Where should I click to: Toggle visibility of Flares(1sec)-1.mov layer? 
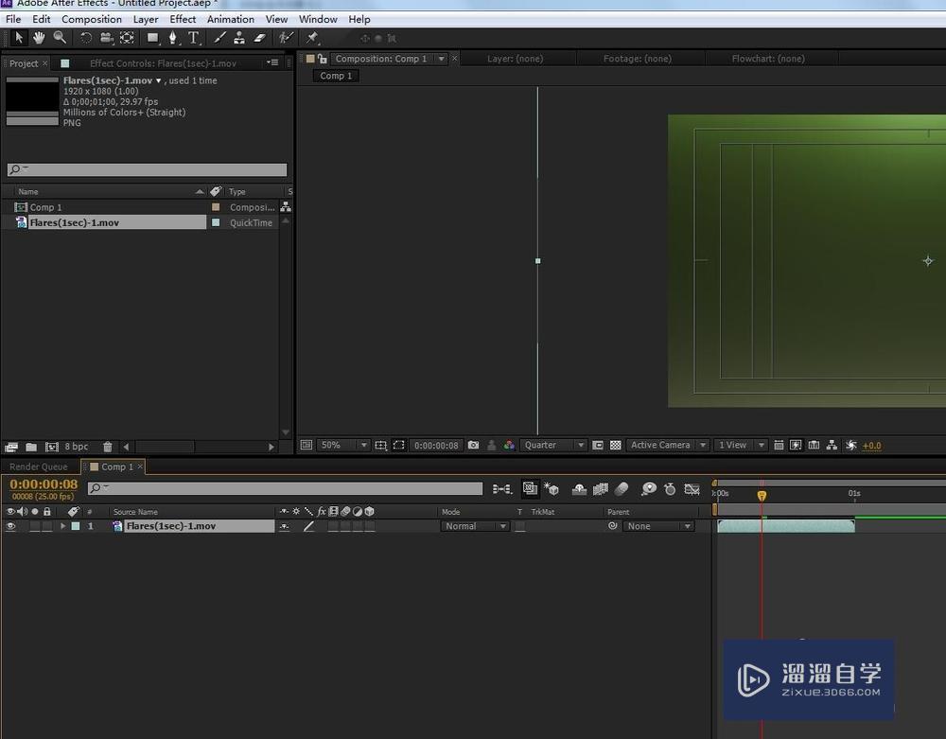tap(10, 526)
